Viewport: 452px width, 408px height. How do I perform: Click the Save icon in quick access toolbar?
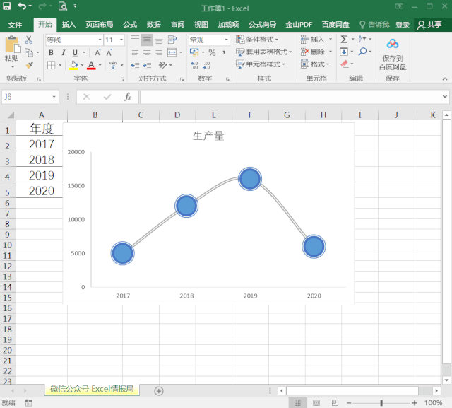6,6
